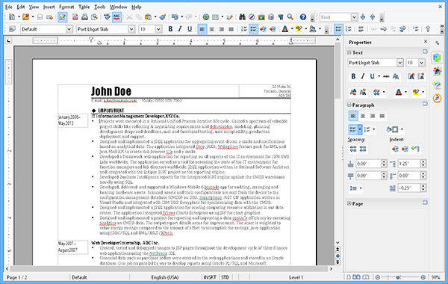Click the New document icon

pyautogui.click(x=12, y=17)
